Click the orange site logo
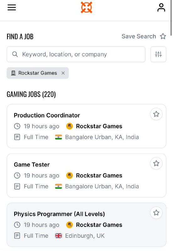The height and width of the screenshot is (251, 173). click(x=87, y=7)
